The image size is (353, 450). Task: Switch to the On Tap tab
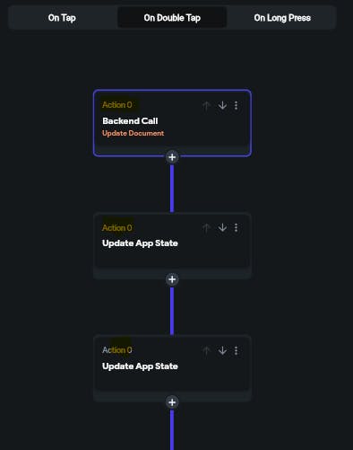pyautogui.click(x=62, y=18)
